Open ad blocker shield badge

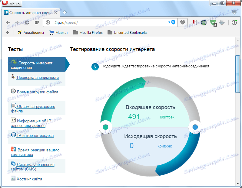[x=172, y=22]
